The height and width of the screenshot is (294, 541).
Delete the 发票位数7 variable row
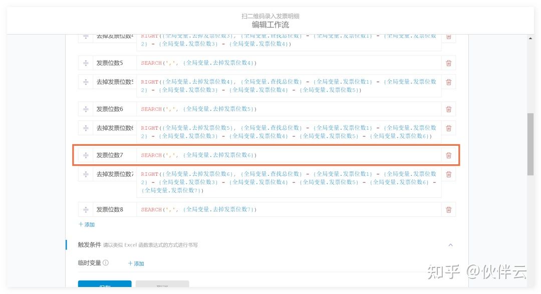(448, 155)
